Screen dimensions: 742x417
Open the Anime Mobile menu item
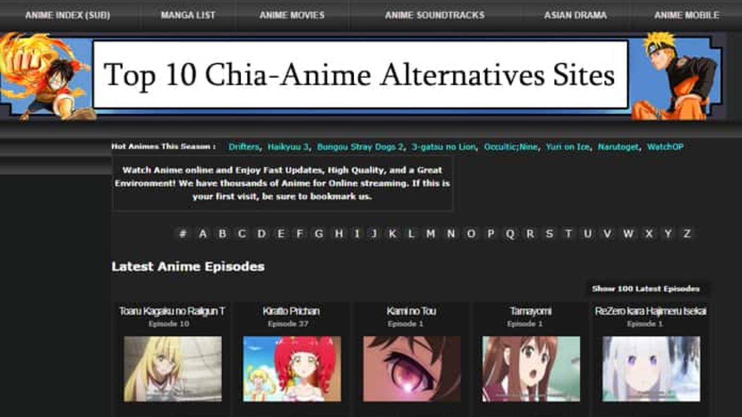click(686, 15)
